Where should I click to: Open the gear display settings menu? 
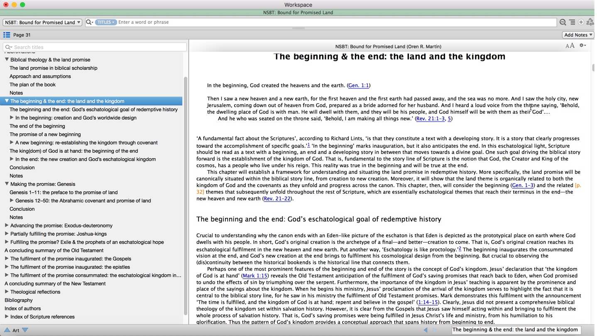click(x=582, y=46)
